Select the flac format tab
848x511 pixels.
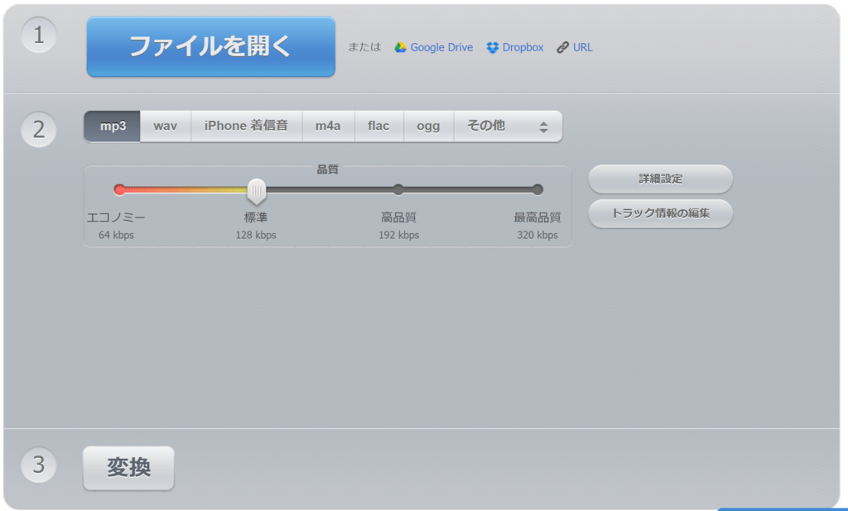(378, 127)
